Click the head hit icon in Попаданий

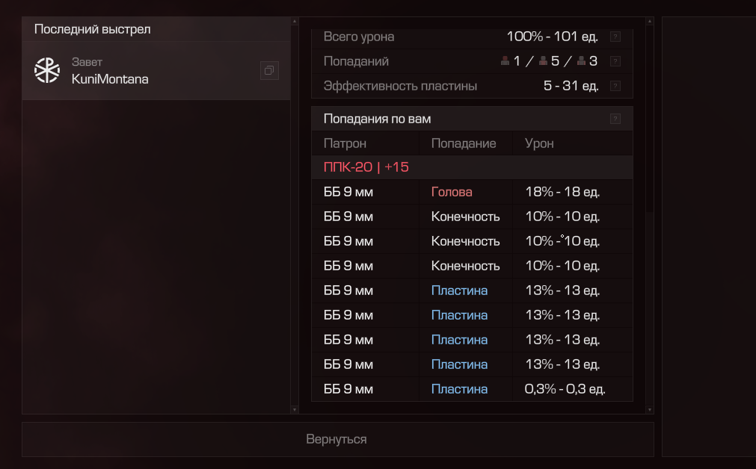(505, 61)
